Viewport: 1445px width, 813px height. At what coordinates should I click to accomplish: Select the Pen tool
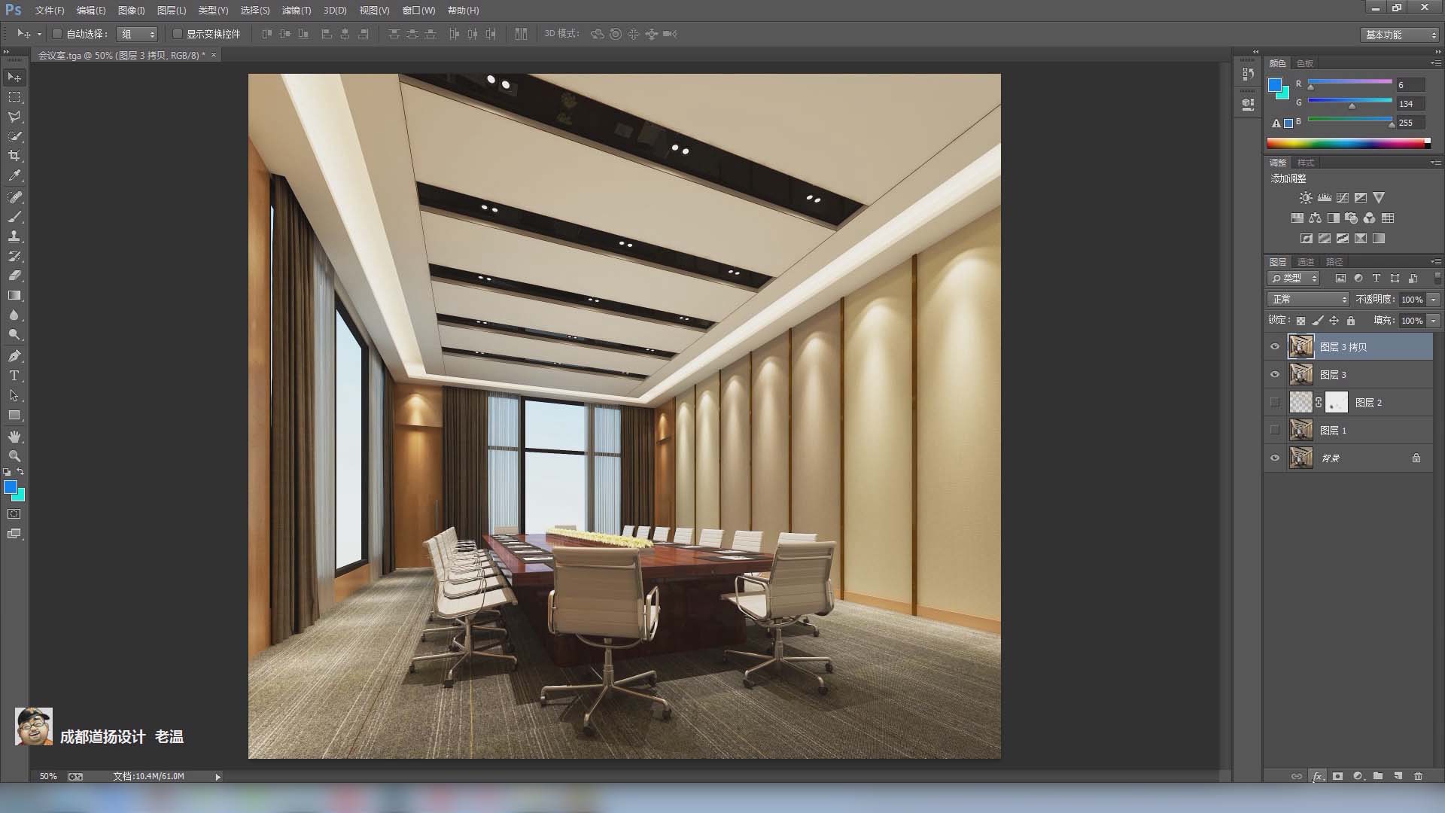click(x=14, y=356)
